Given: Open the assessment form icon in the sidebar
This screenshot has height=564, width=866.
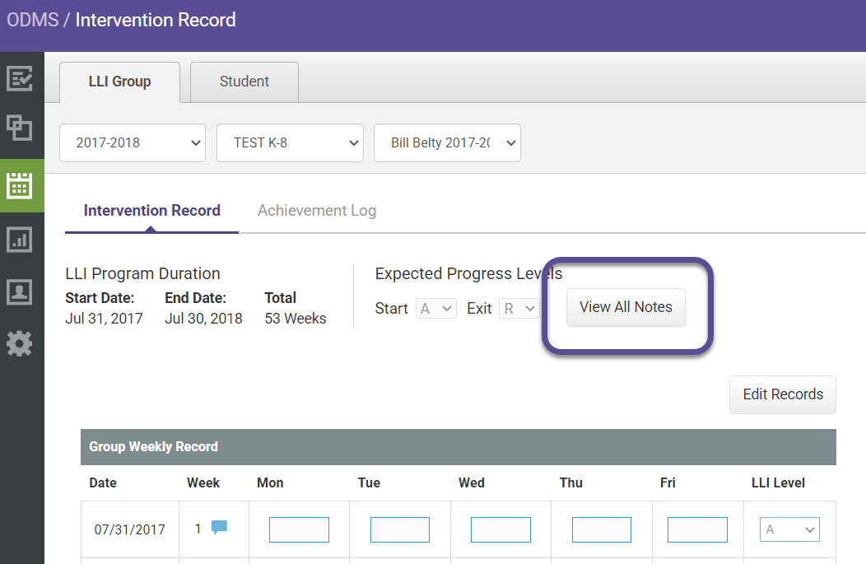Looking at the screenshot, I should tap(20, 78).
